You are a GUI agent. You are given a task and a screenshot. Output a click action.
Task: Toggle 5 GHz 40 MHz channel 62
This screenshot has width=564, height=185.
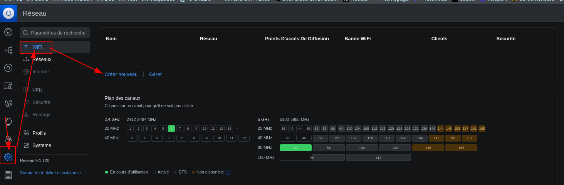click(x=337, y=138)
